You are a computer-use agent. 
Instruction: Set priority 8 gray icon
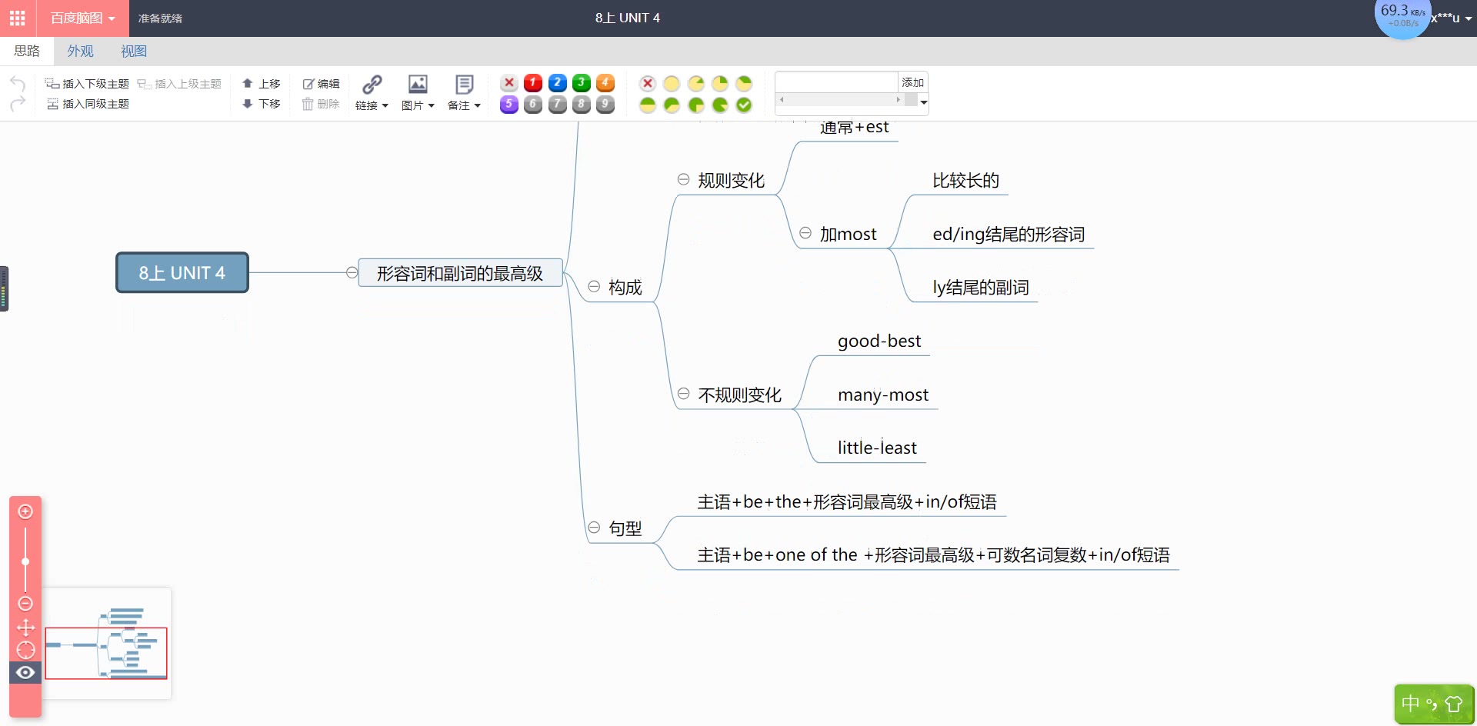click(582, 105)
